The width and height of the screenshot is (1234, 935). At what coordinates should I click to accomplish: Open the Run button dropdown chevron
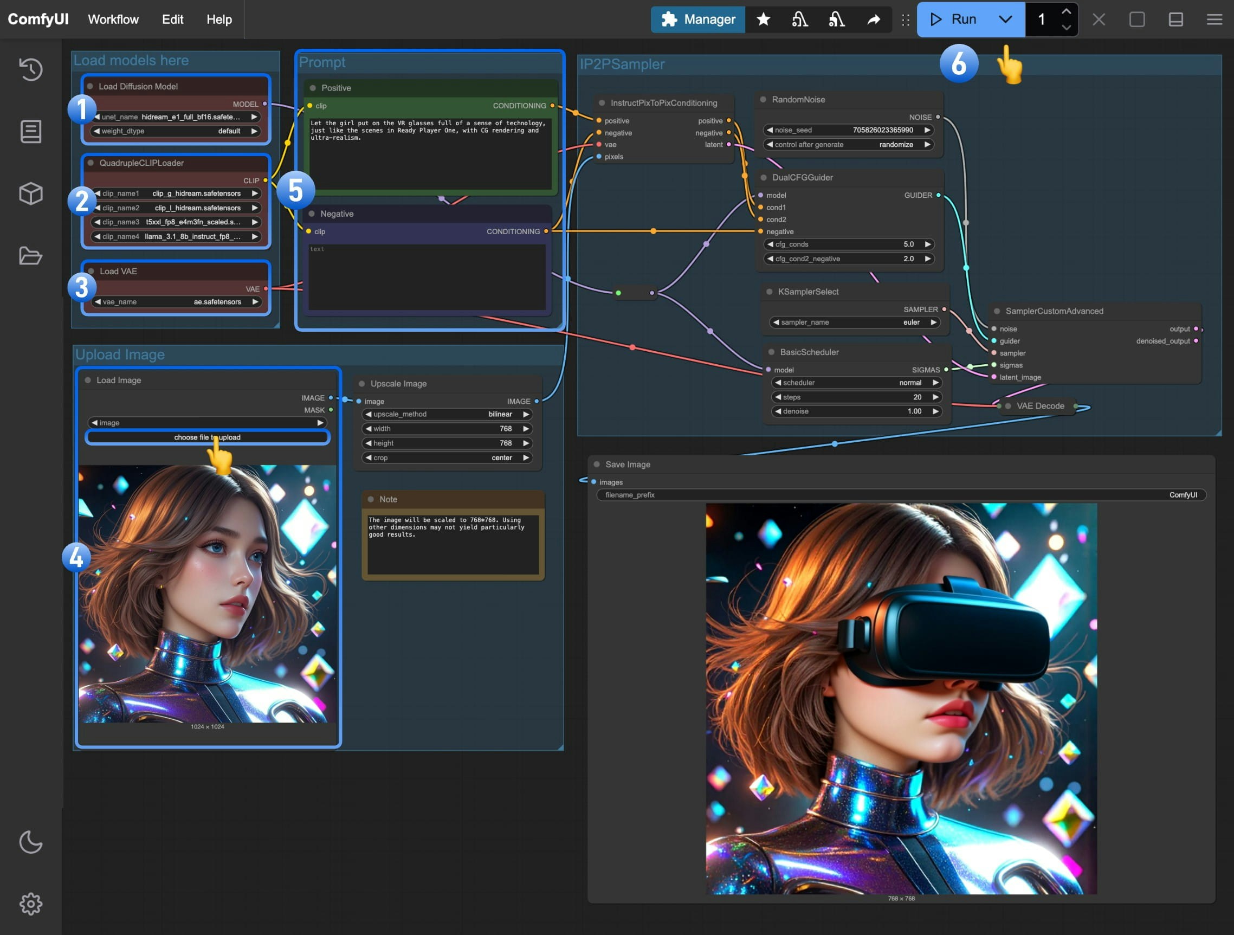[x=1006, y=19]
